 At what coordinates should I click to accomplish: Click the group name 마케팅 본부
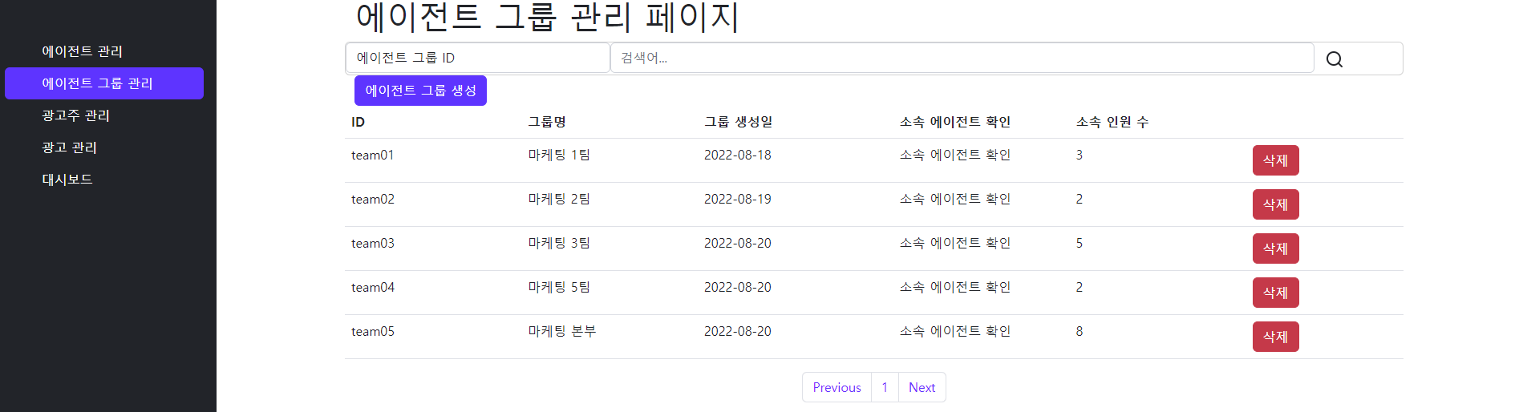click(562, 331)
